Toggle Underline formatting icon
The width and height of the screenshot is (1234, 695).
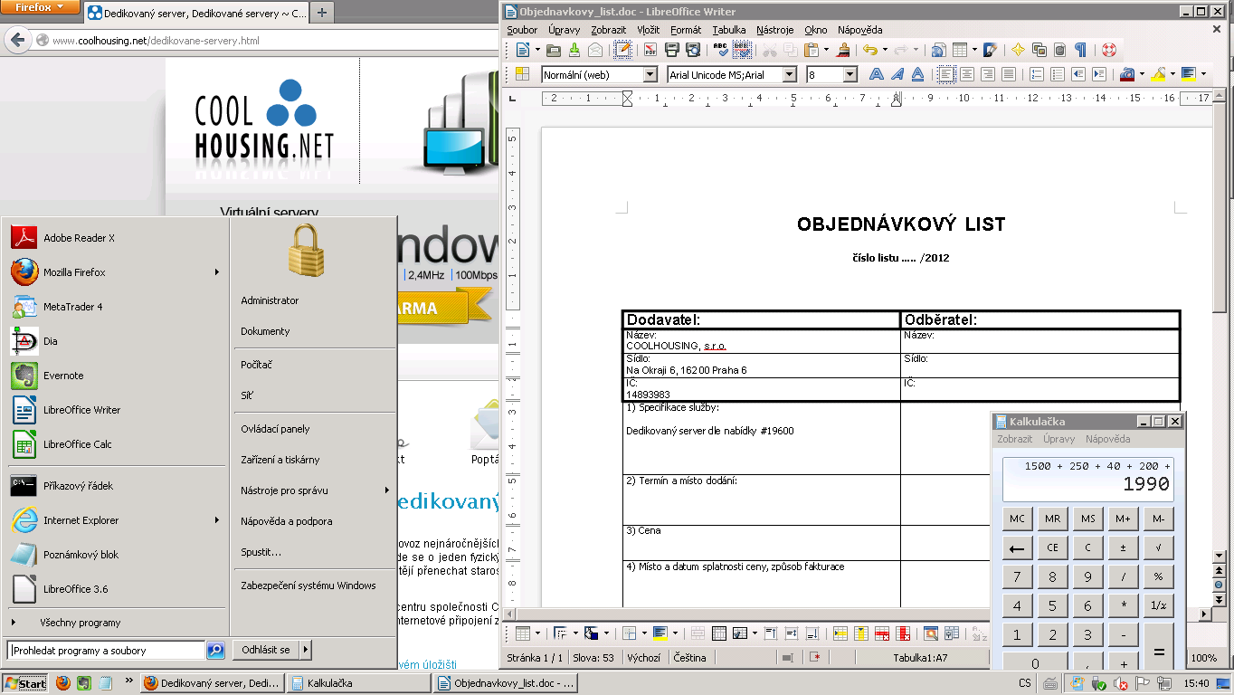[x=917, y=74]
